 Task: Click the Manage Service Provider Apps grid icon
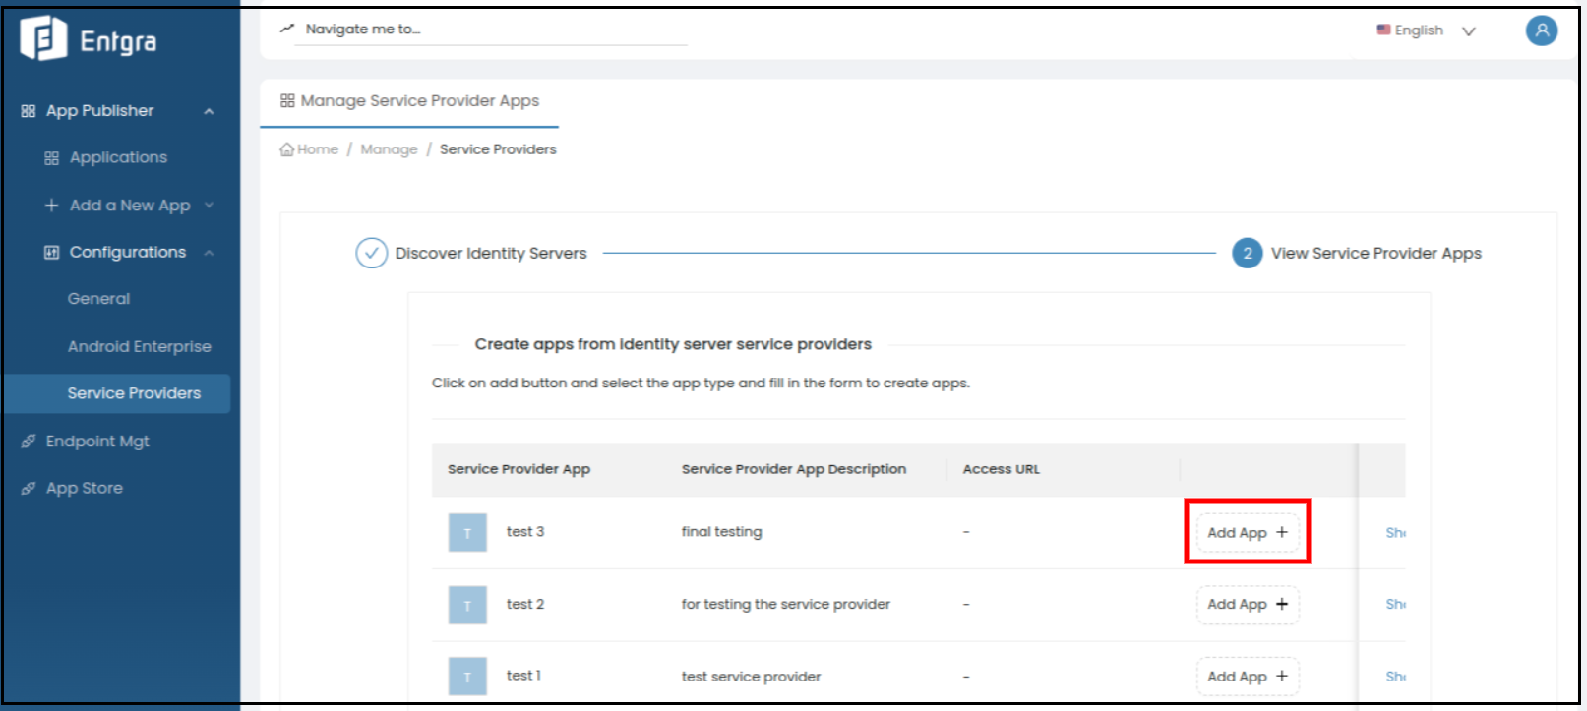click(x=287, y=101)
